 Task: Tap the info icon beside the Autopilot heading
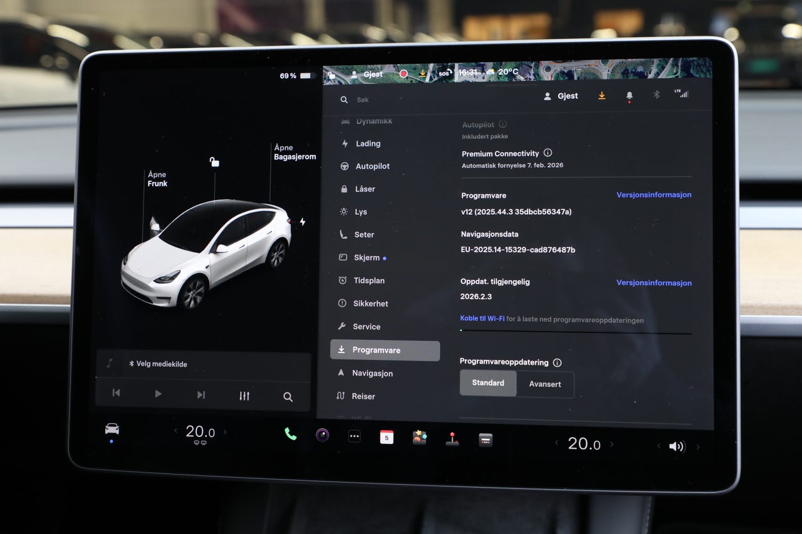[x=503, y=124]
